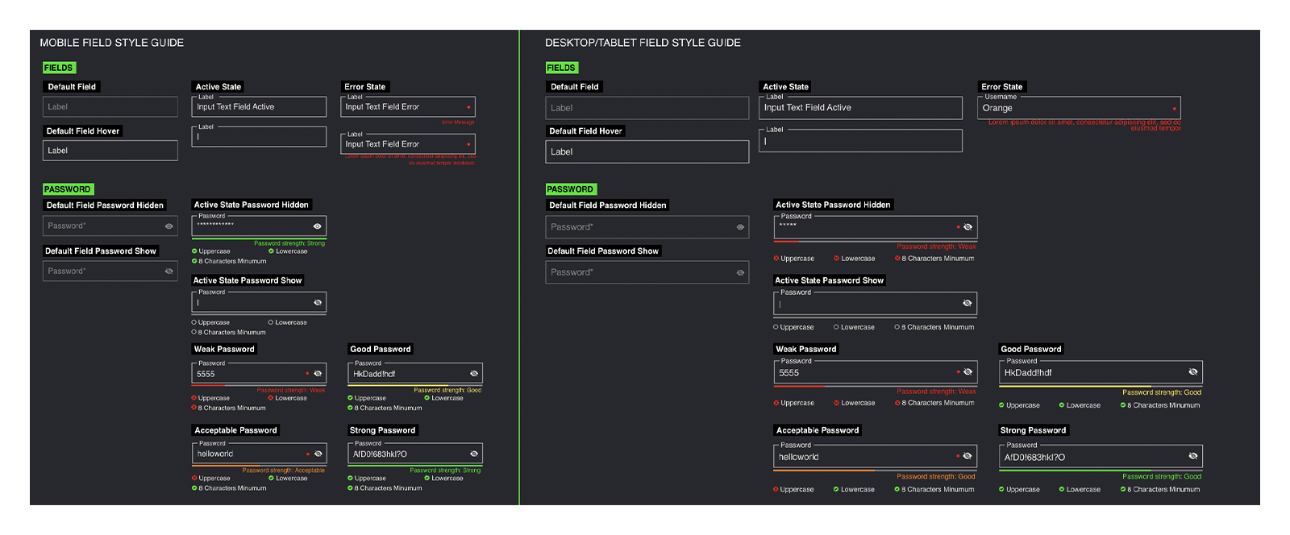
Task: Show password in mobile Active State Password Hidden
Action: 317,226
